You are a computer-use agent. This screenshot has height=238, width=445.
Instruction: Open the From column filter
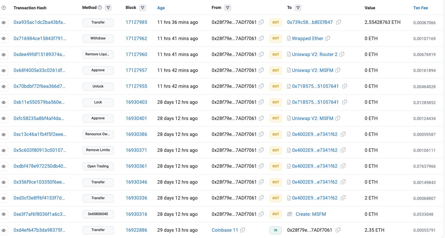228,8
